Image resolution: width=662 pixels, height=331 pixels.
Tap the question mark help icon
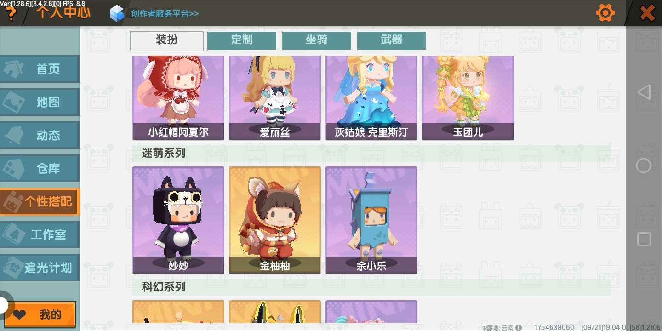tap(10, 14)
